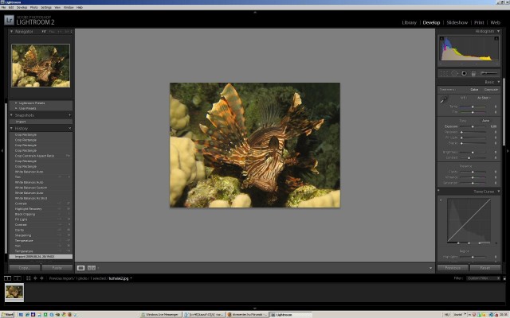
Task: Select the lionfish thumbnail in filmstrip
Action: 14,293
